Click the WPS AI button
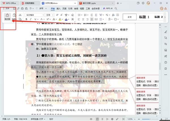The image size is (170, 121). click(x=108, y=9)
